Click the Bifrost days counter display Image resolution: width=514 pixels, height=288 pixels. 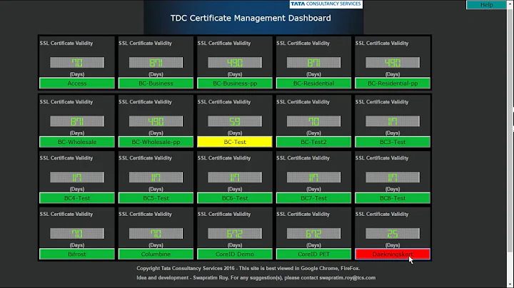[77, 233]
